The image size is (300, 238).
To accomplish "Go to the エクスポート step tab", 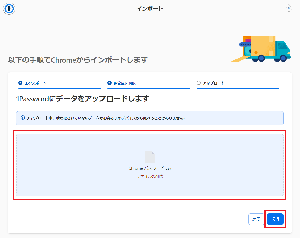I will [x=60, y=85].
